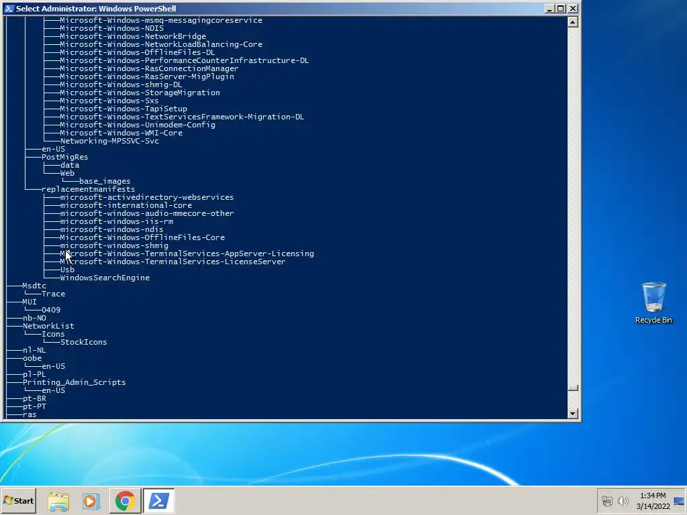This screenshot has height=515, width=687.
Task: Click the Microsoft-Windows-shmig-DL entry
Action: pyautogui.click(x=121, y=84)
